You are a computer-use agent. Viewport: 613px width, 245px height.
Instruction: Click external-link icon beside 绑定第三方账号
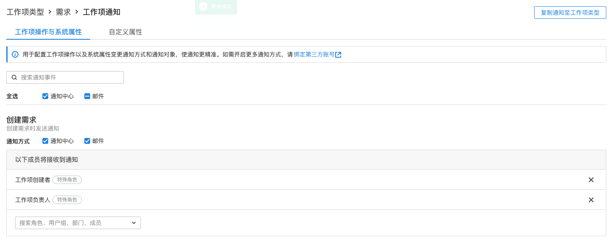tap(338, 55)
